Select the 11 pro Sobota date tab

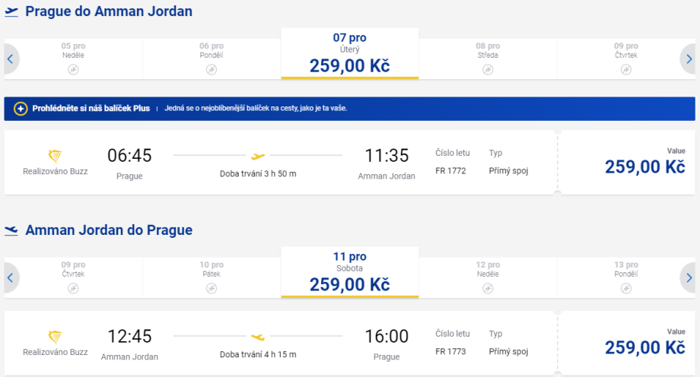[x=349, y=273]
